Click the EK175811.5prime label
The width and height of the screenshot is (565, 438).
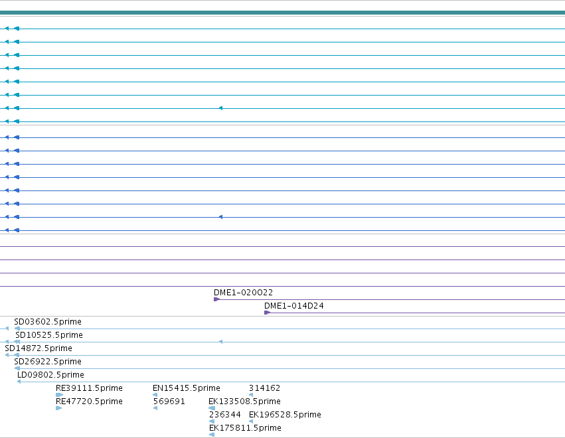245,428
